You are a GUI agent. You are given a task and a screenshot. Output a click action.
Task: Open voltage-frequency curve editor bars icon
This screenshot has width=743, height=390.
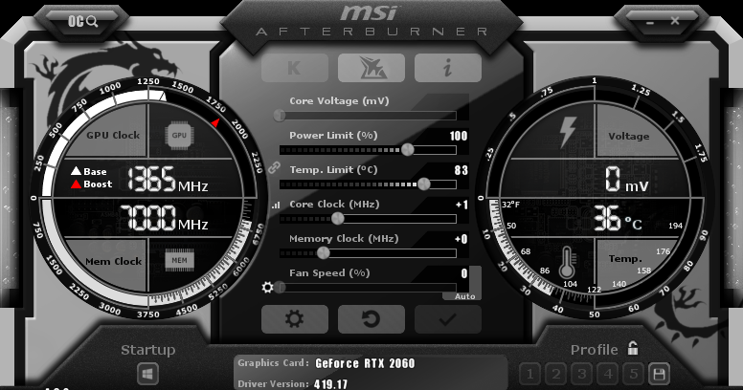point(276,206)
